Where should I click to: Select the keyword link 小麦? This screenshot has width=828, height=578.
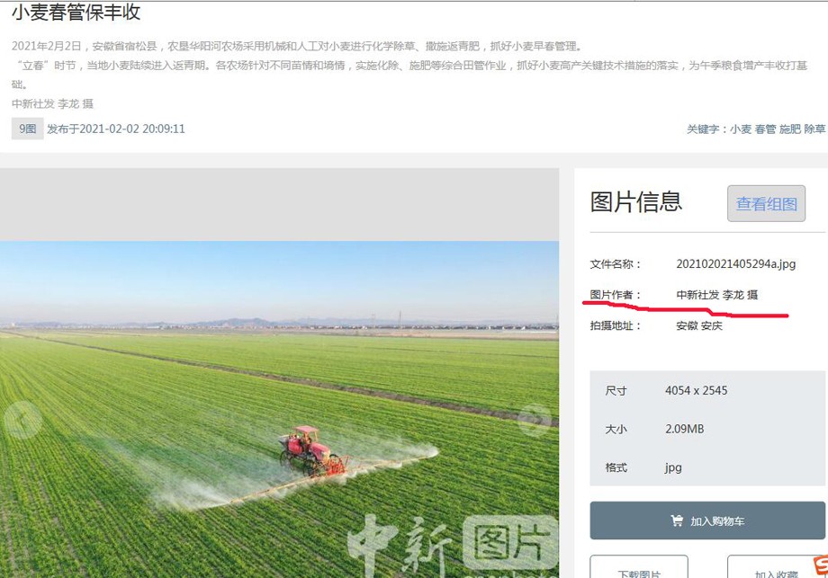tap(739, 129)
